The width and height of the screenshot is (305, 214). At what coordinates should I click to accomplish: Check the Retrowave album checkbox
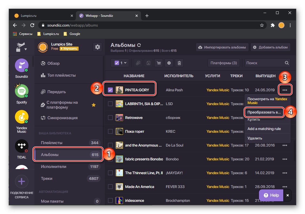[x=110, y=118]
